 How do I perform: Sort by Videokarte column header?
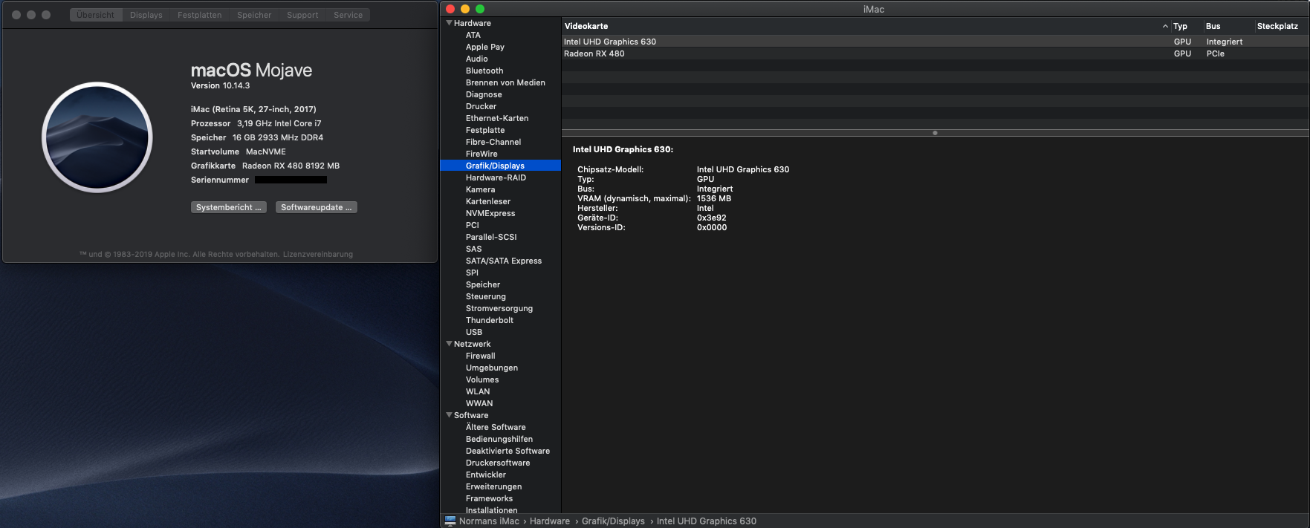(x=586, y=26)
